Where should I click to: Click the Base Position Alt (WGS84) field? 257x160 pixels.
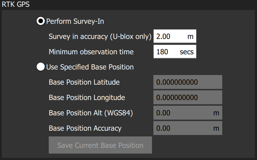coord(188,112)
